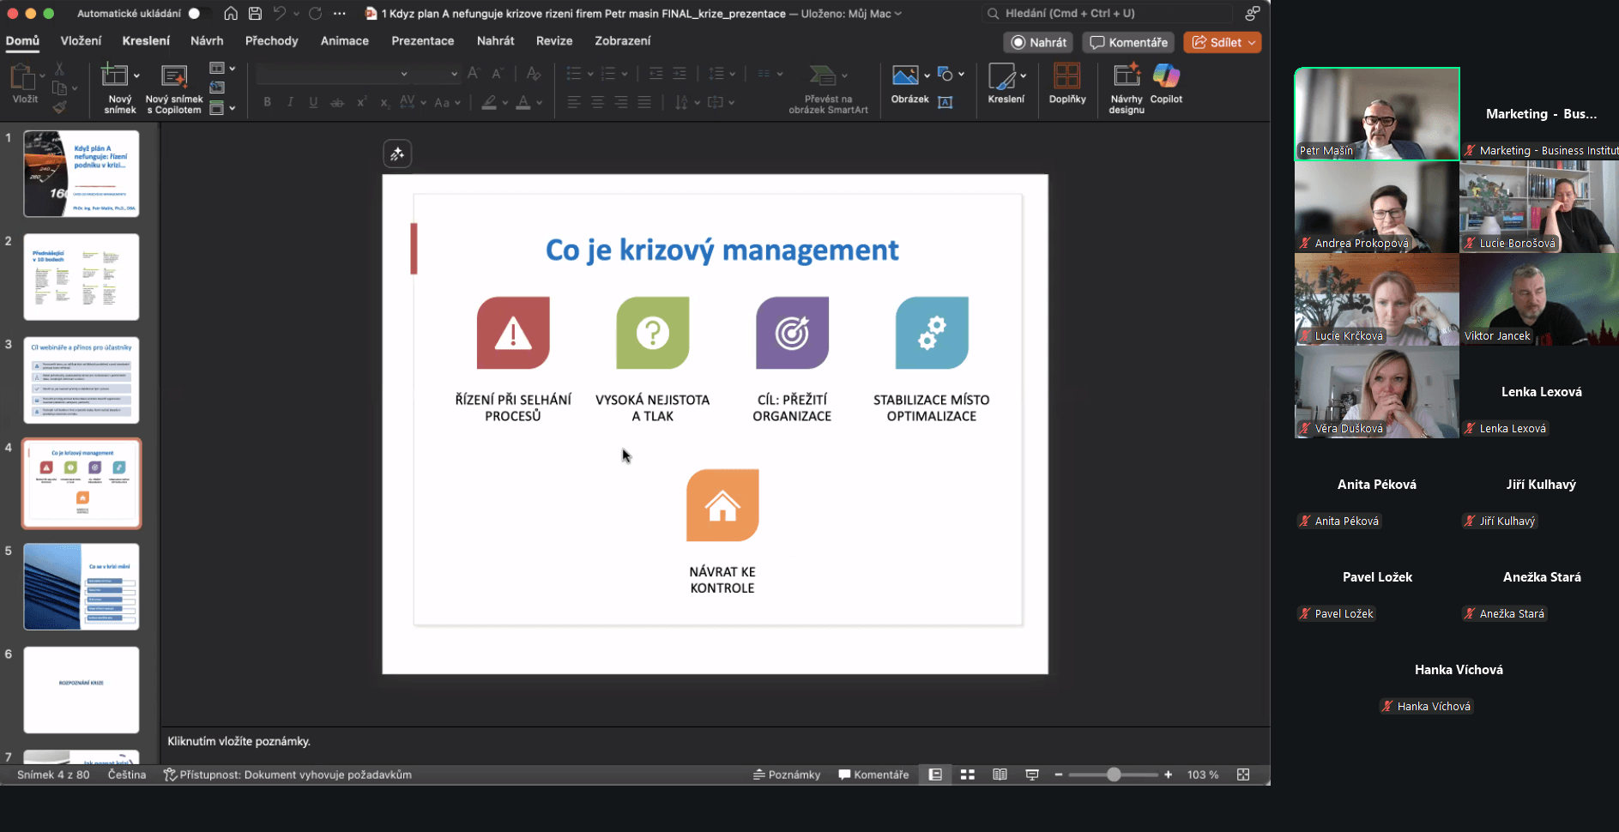Click the save icon in title bar
The width and height of the screenshot is (1619, 832).
click(x=255, y=14)
